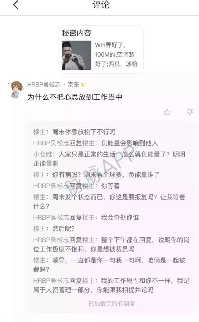Image resolution: width=199 pixels, height=322 pixels.
Task: Open the 秘密内容 card
Action: click(101, 49)
